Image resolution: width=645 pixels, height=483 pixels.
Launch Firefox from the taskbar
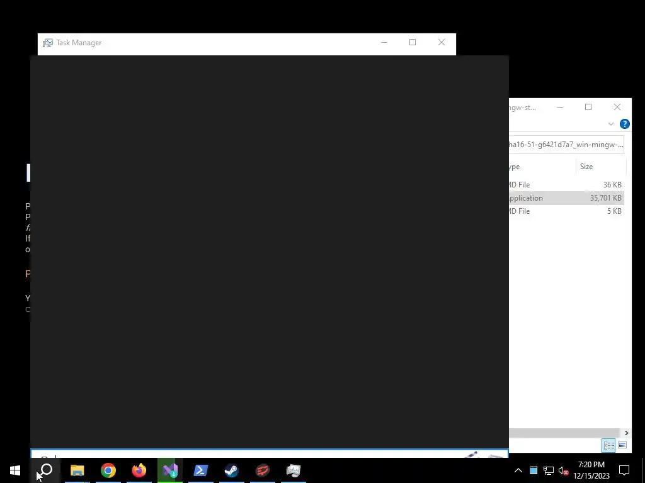click(139, 470)
